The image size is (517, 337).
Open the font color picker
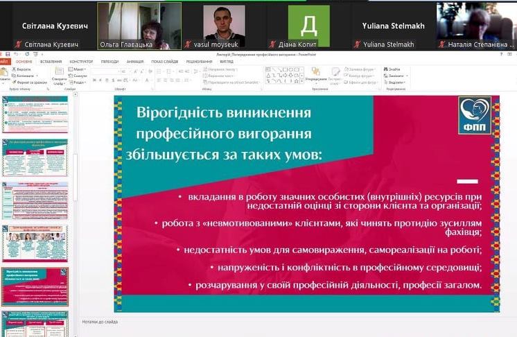coord(148,80)
